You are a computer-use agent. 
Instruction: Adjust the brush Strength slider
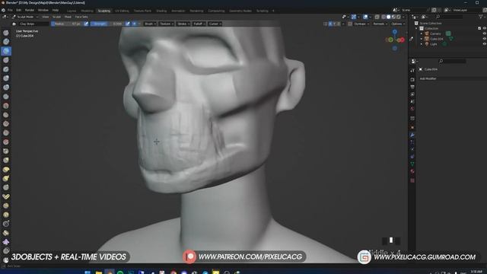pos(107,24)
